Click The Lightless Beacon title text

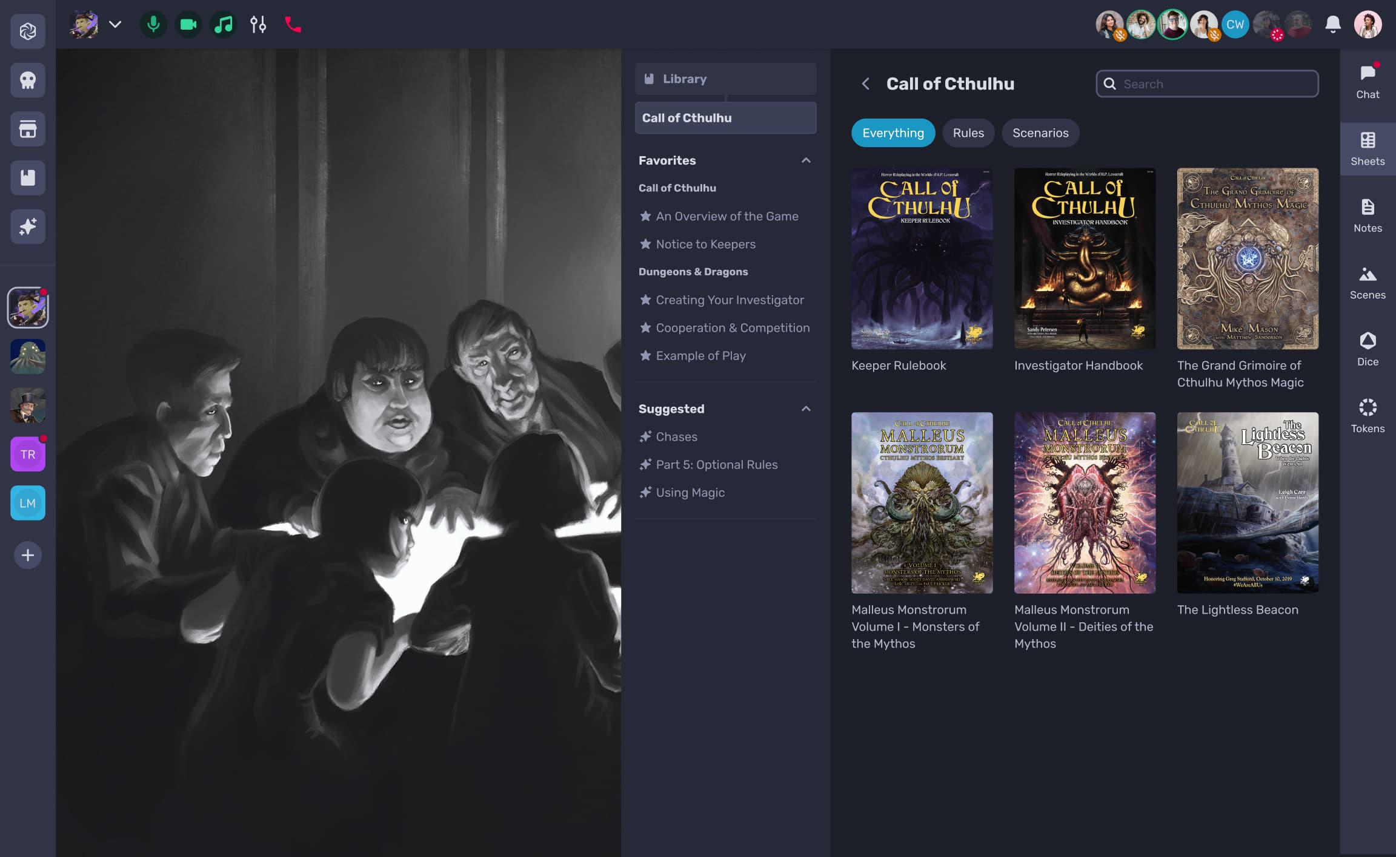[1237, 610]
